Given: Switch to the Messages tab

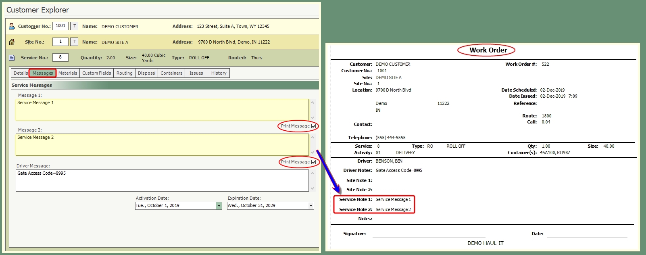Looking at the screenshot, I should (x=43, y=73).
